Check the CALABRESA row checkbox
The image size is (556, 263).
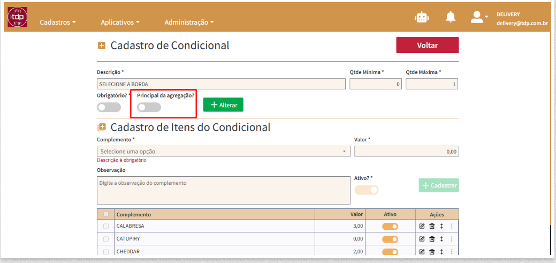tap(105, 226)
